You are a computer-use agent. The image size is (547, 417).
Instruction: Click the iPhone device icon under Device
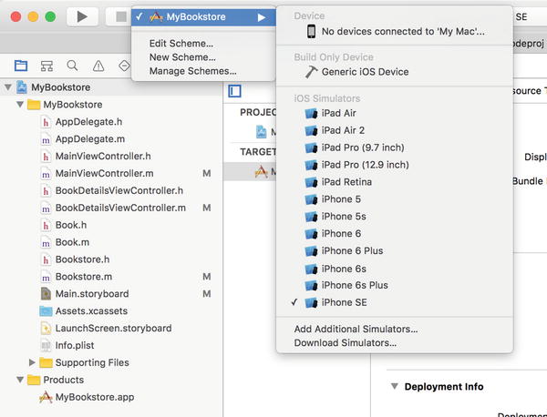click(x=311, y=31)
